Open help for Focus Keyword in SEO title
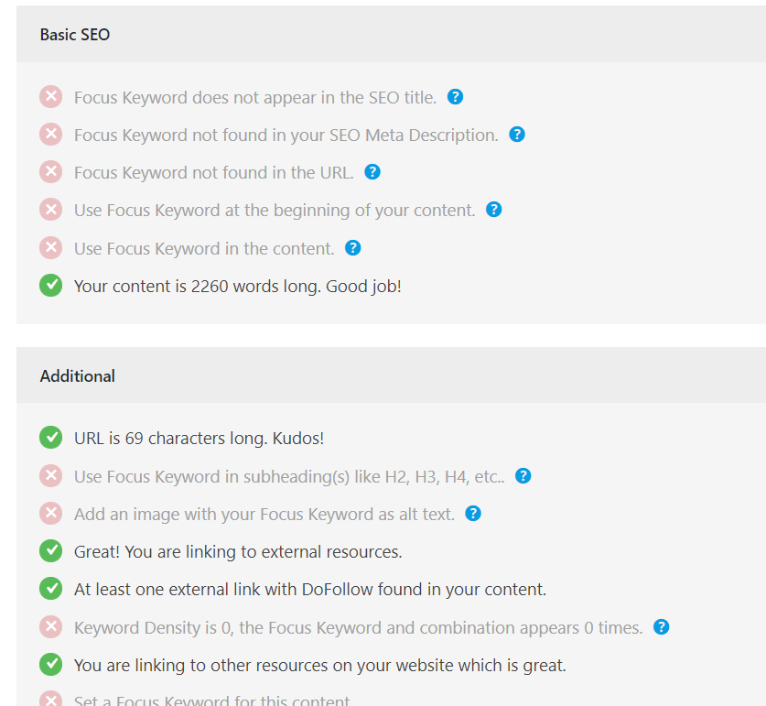The image size is (766, 706). coord(455,97)
